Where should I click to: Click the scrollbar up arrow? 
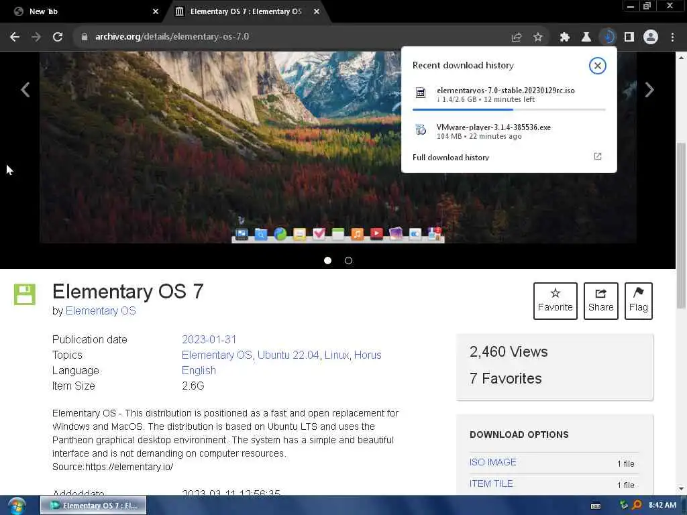(x=681, y=58)
